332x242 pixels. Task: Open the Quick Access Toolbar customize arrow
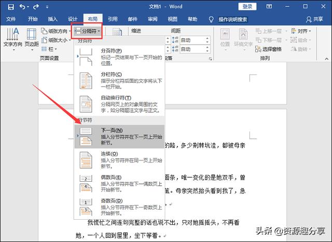coord(47,7)
